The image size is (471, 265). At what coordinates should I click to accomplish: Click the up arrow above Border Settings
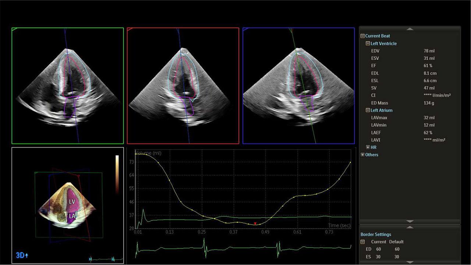(410, 227)
